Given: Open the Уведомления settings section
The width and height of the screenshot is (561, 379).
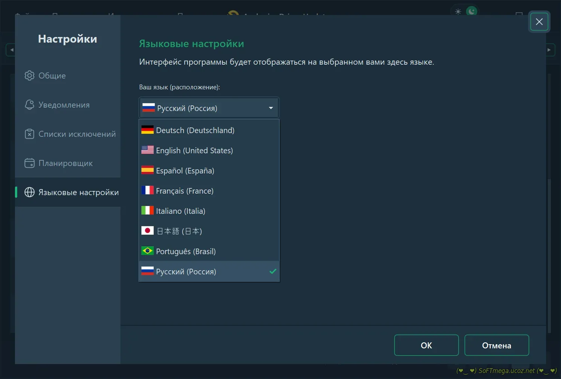Looking at the screenshot, I should (64, 105).
